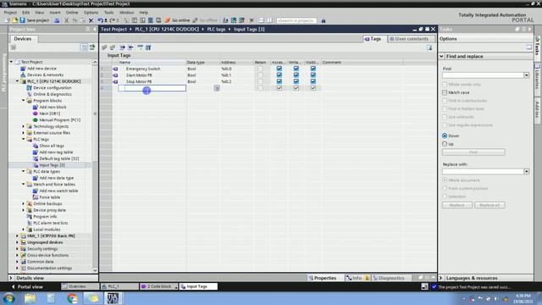Toggle Visible checkbox for Stop Motor PB

(x=312, y=81)
